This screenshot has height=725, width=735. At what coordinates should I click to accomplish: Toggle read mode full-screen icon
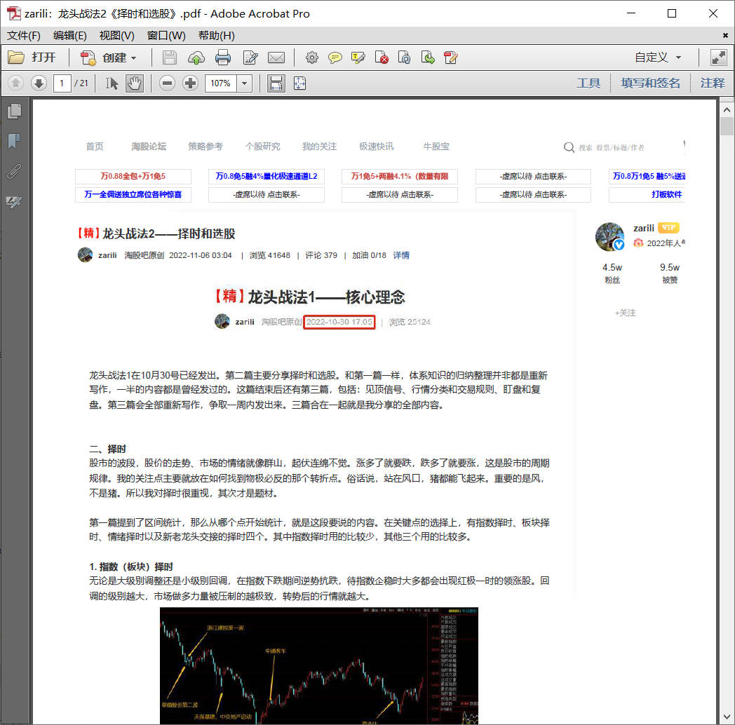[718, 57]
